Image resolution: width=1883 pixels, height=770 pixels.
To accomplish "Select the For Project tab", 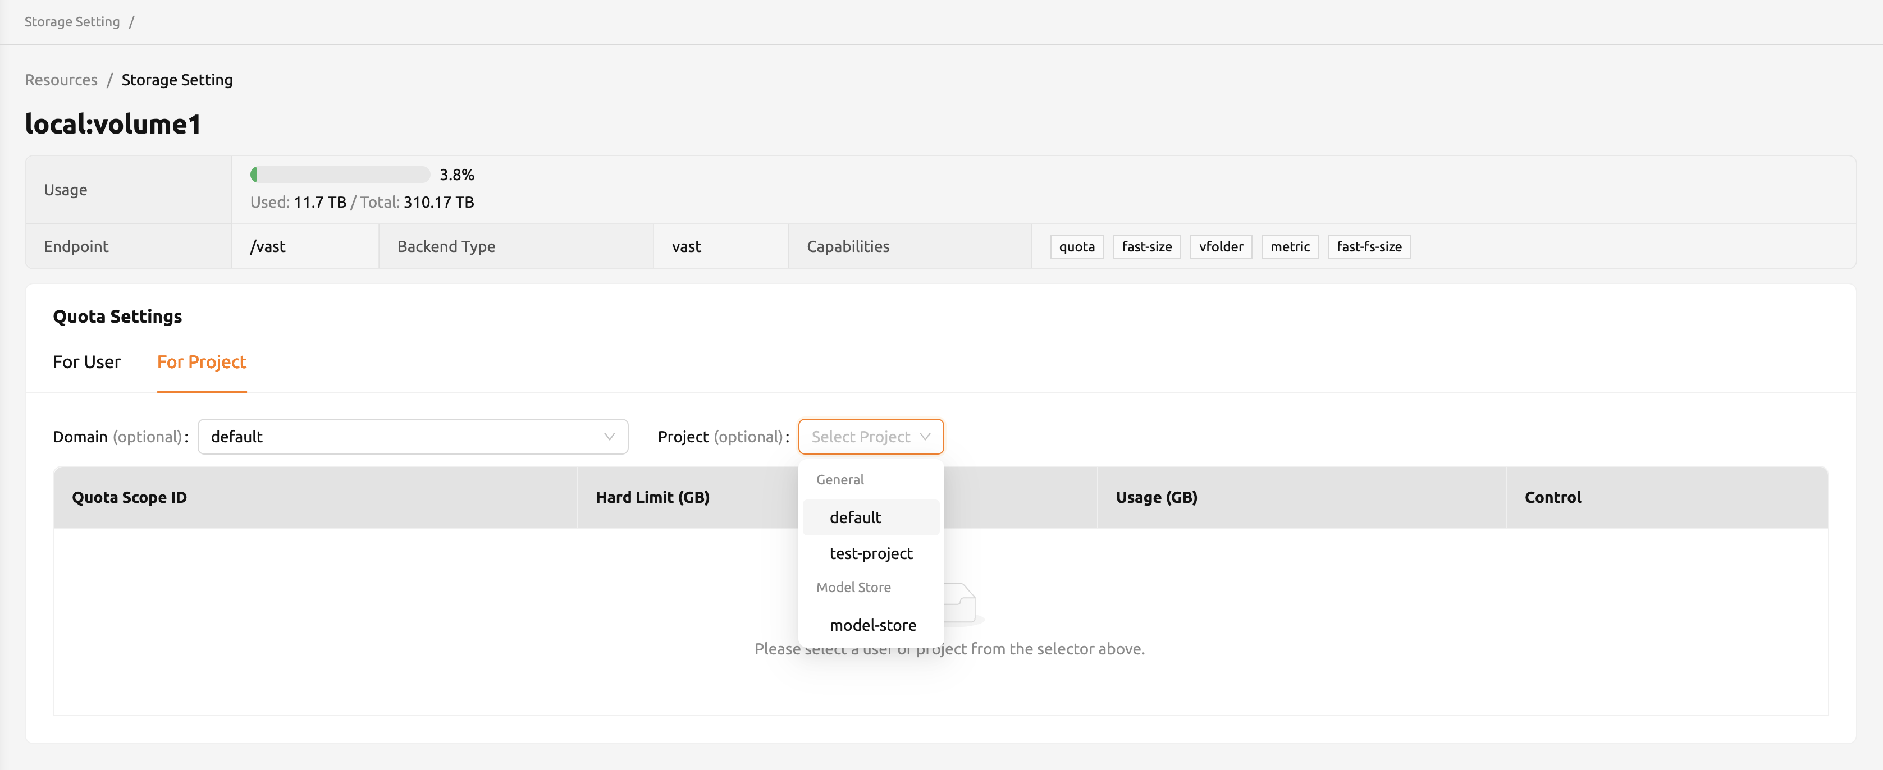I will (x=202, y=361).
